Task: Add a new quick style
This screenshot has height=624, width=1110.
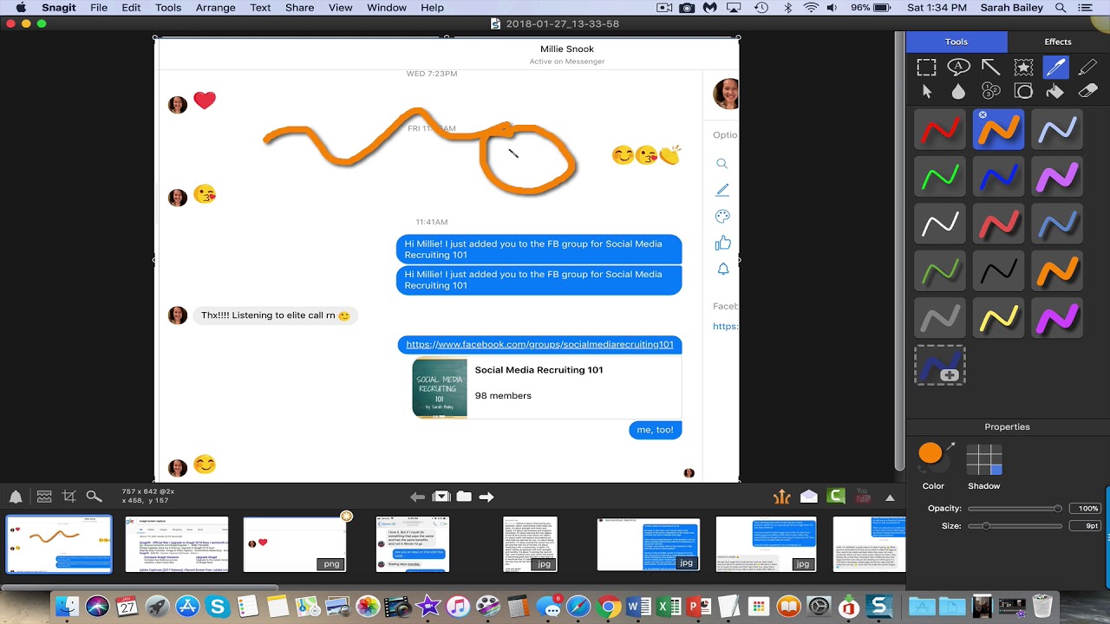Action: [x=940, y=366]
